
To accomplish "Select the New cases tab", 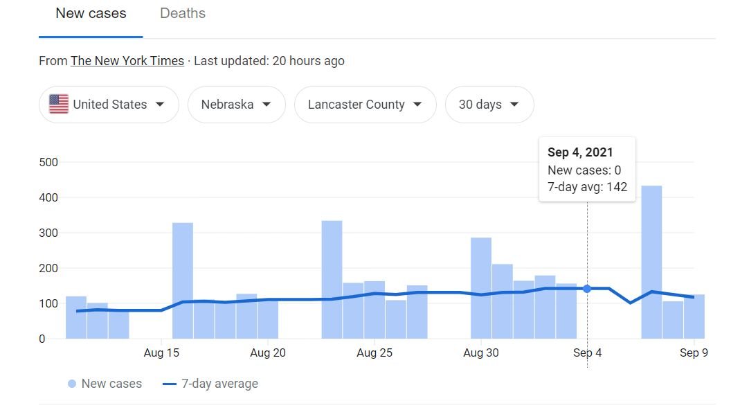I will click(91, 13).
